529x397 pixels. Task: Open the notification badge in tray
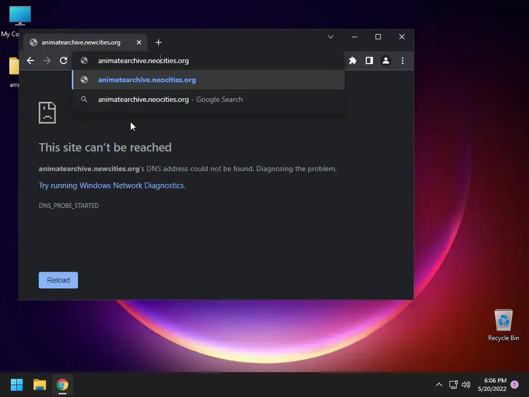coord(515,384)
